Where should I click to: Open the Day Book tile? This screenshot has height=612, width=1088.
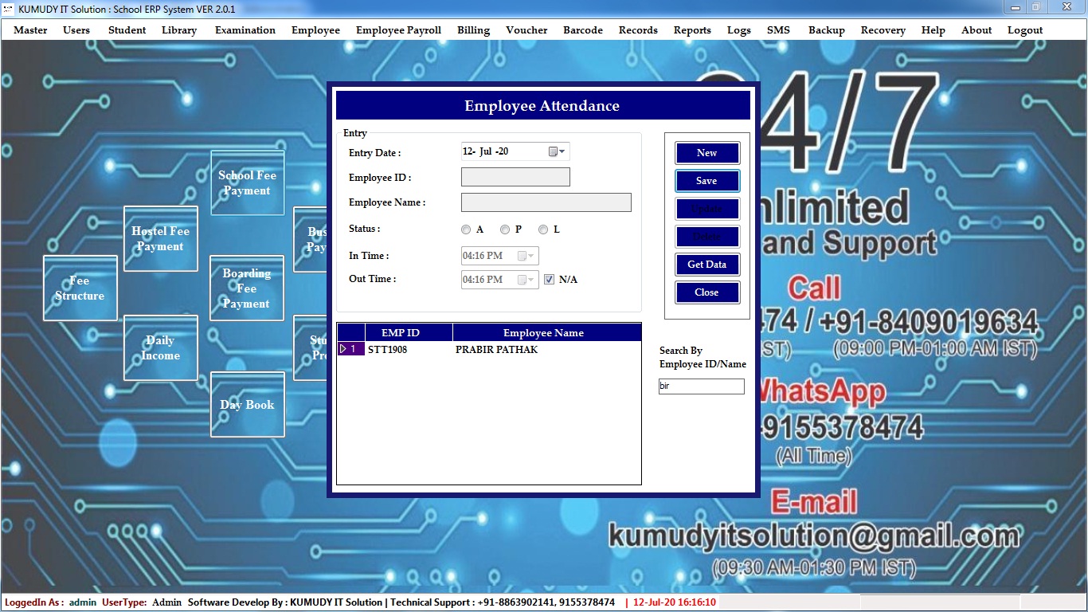click(247, 405)
